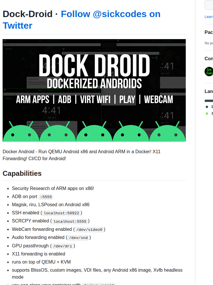Click 'X11 forwarding is enabled' list item

(x=38, y=254)
